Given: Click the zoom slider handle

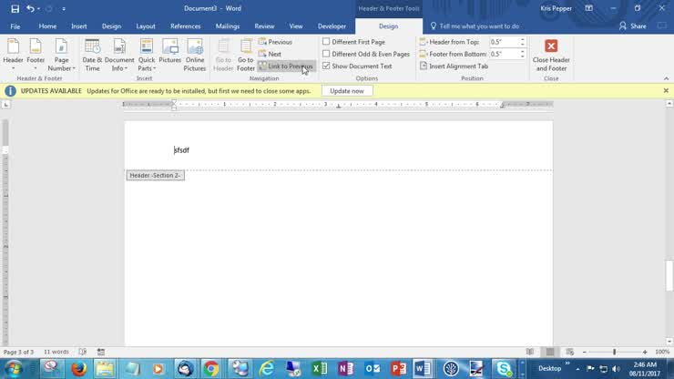Looking at the screenshot, I should (614, 352).
